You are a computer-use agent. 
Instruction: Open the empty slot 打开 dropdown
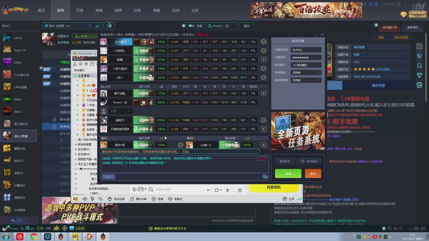[x=120, y=111]
